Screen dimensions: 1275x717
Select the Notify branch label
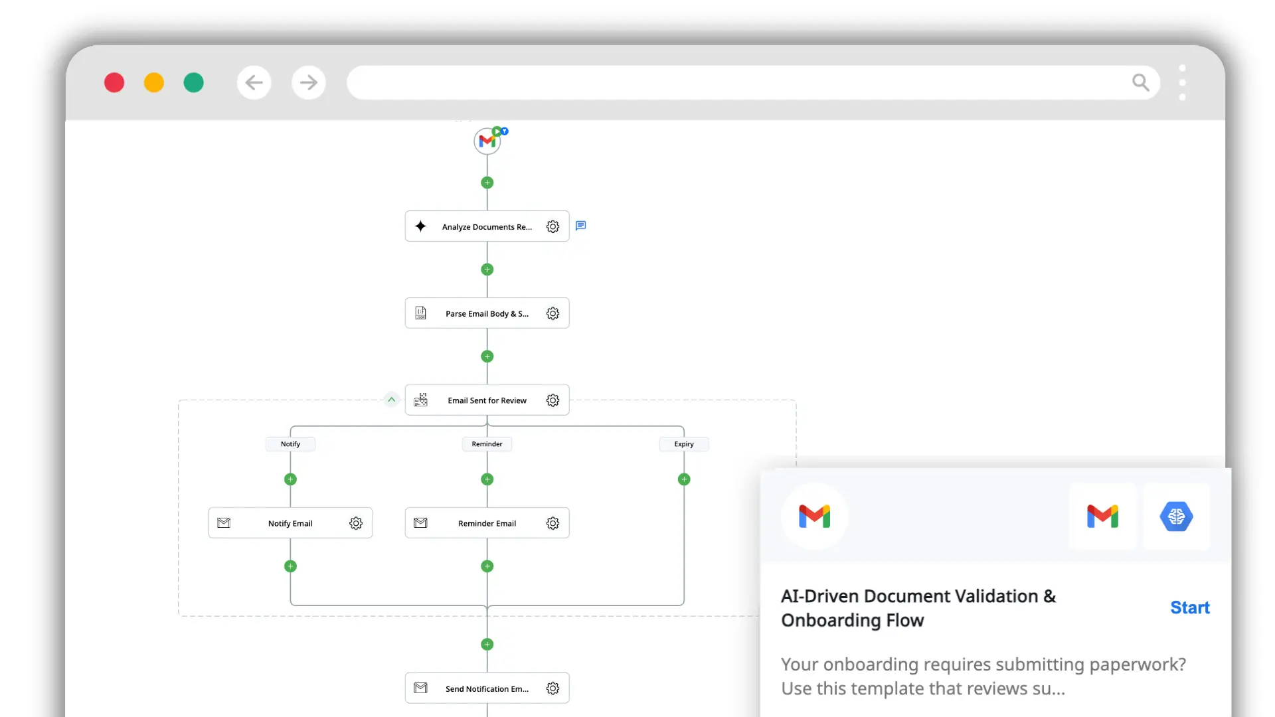[290, 444]
